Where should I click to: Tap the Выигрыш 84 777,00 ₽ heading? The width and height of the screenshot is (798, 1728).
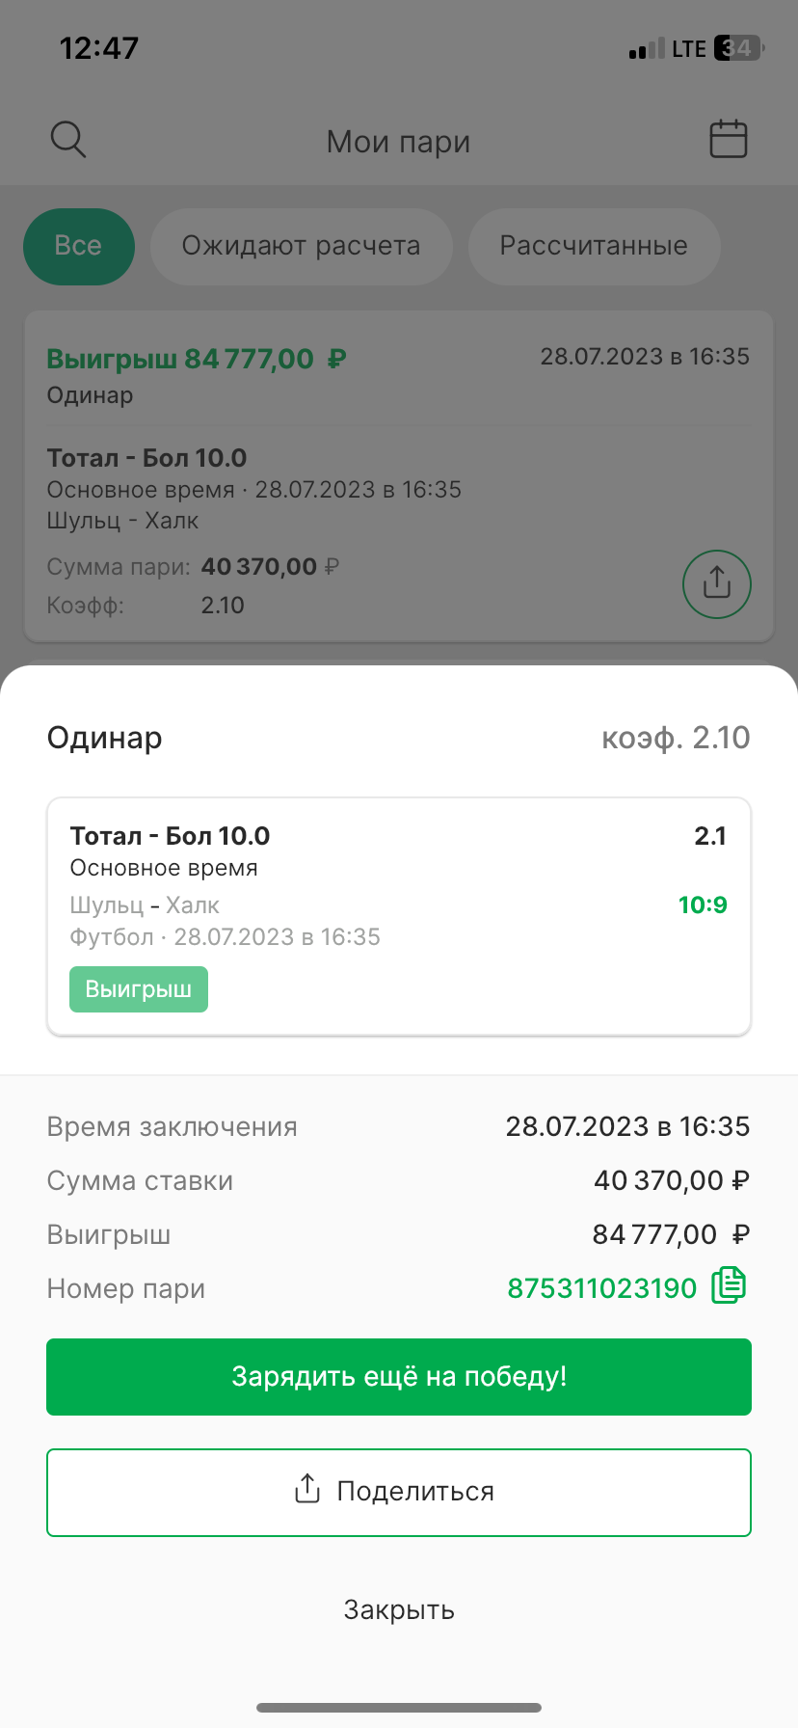pyautogui.click(x=197, y=360)
